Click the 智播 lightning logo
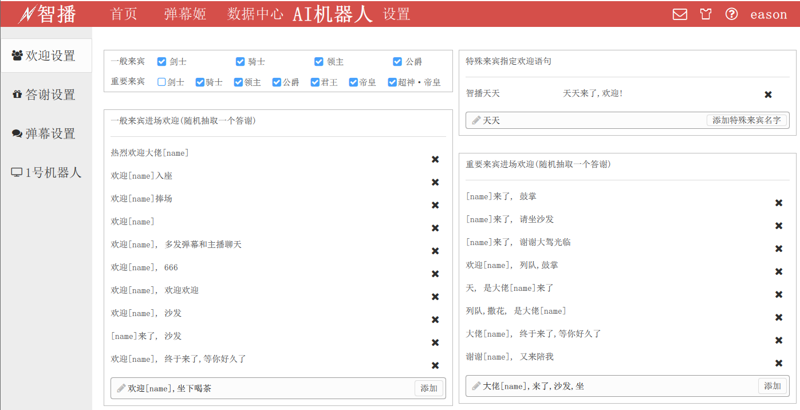Viewport: 800px width, 410px height. pos(47,14)
